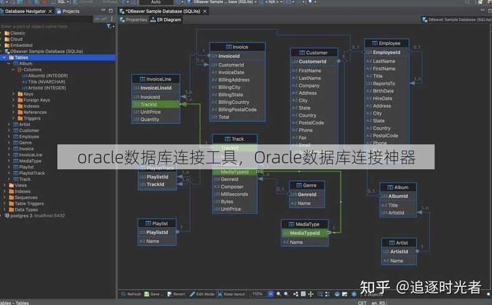
Task: Collapse the Tables folder chevron
Action: pyautogui.click(x=4, y=58)
